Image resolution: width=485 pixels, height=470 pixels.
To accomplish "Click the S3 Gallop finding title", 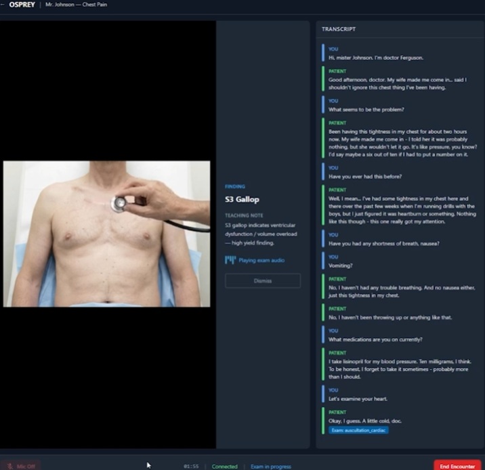I will pyautogui.click(x=242, y=200).
